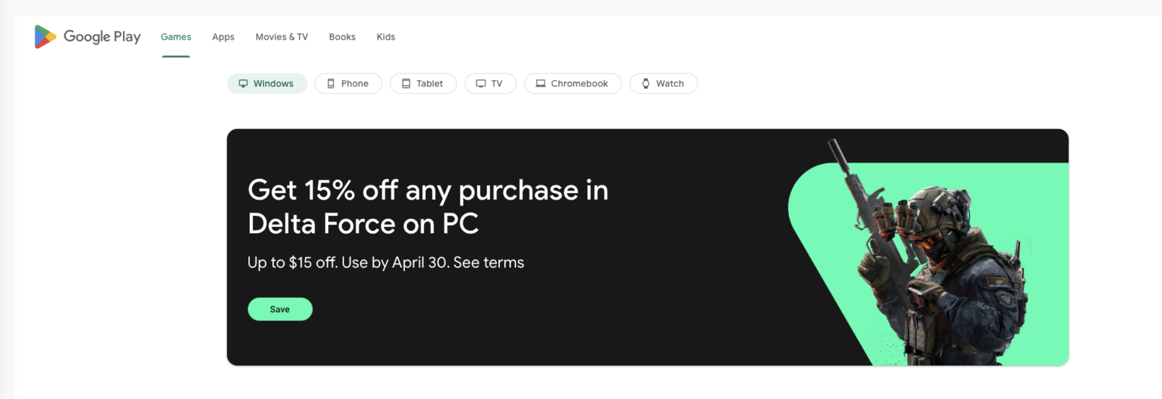The width and height of the screenshot is (1162, 399).
Task: Click the Google Play wordmark text
Action: (x=102, y=37)
